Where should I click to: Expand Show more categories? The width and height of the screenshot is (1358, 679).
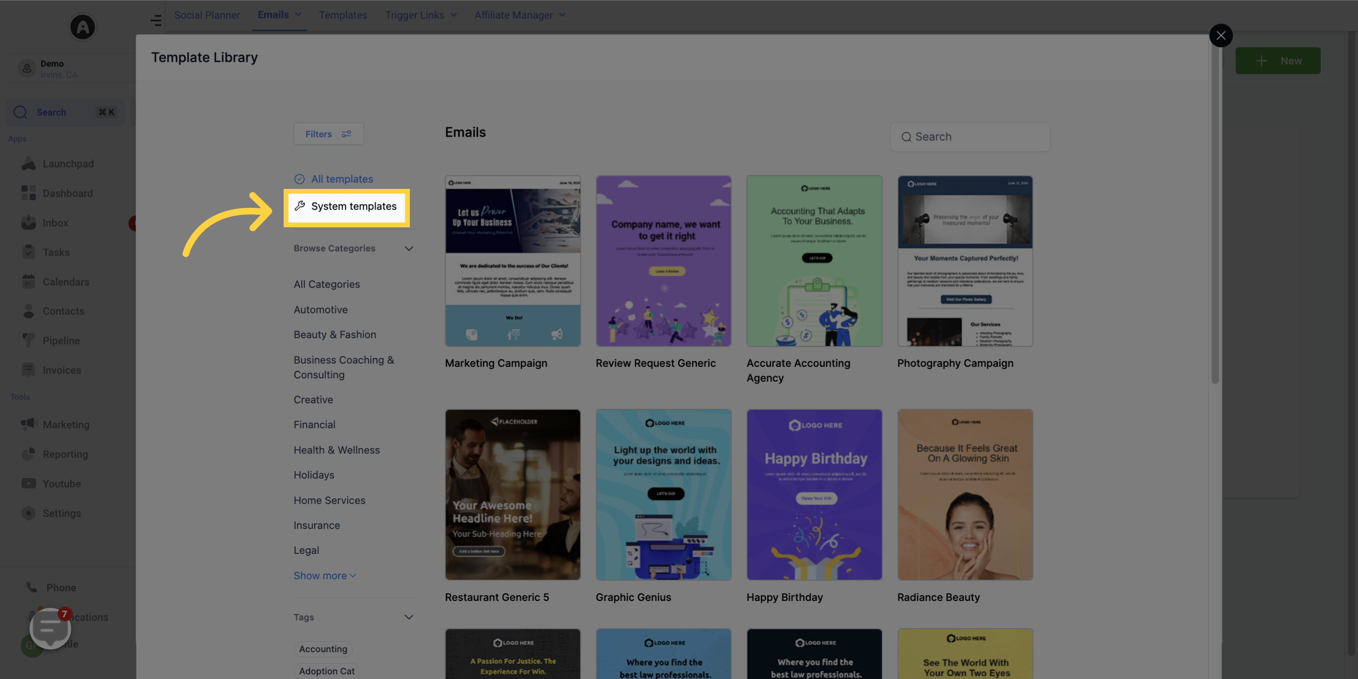(x=325, y=576)
